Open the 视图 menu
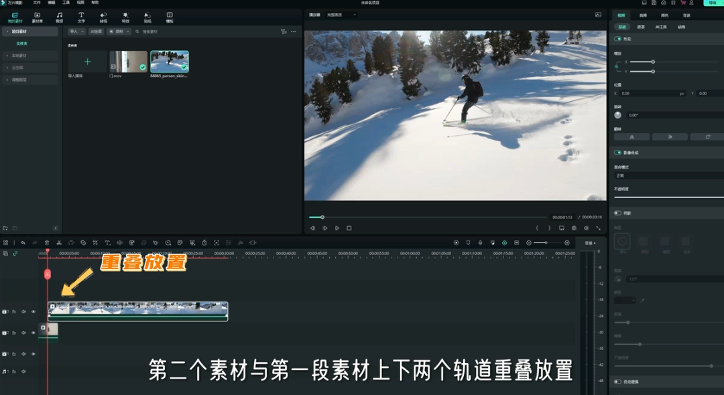 point(80,3)
